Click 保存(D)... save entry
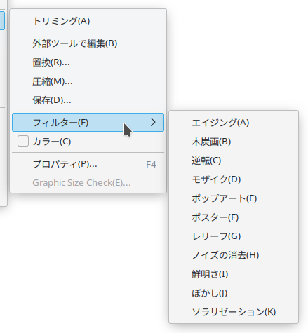Viewport: 308px width, 333px height. [x=88, y=100]
